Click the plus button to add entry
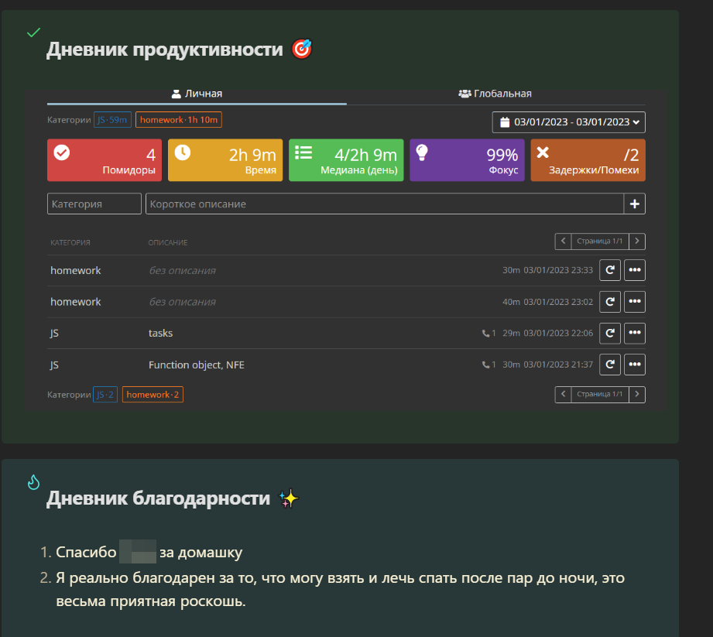This screenshot has width=713, height=637. 635,204
